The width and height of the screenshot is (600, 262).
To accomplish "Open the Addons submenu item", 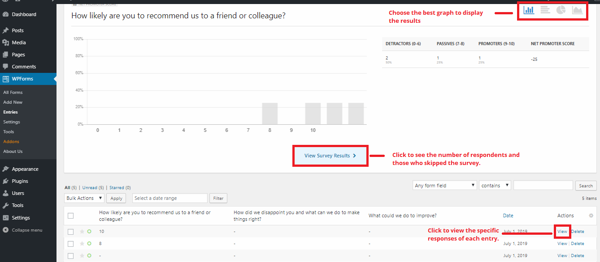I will [x=11, y=142].
